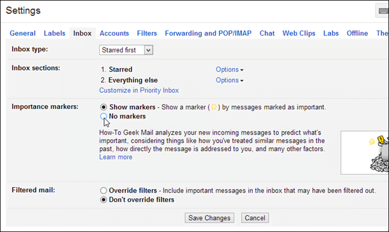Open the Labs tab
389x232 pixels.
point(331,33)
